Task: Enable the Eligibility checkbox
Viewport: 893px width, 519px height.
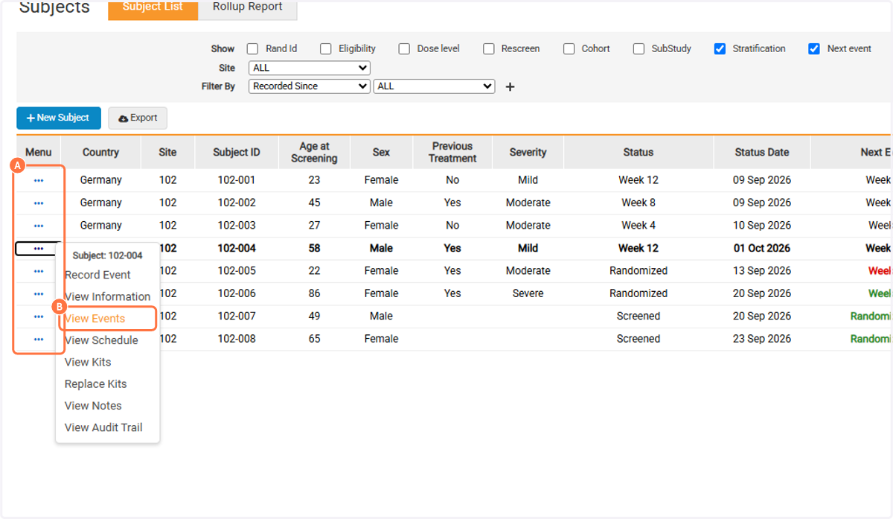Action: pyautogui.click(x=326, y=49)
